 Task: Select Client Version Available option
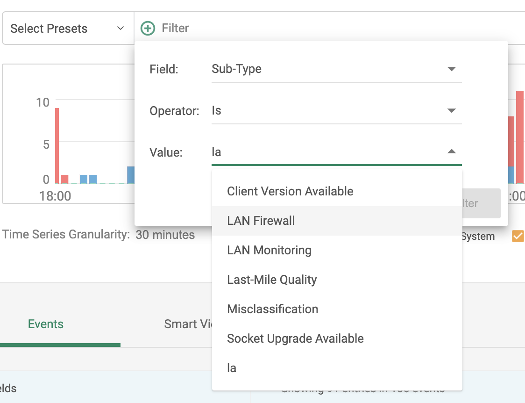(290, 191)
